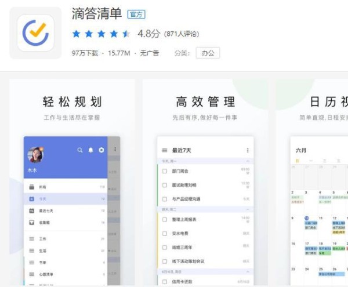Screen dimensions: 348x287
Task: Open the 生活 list icon
Action: click(x=32, y=250)
